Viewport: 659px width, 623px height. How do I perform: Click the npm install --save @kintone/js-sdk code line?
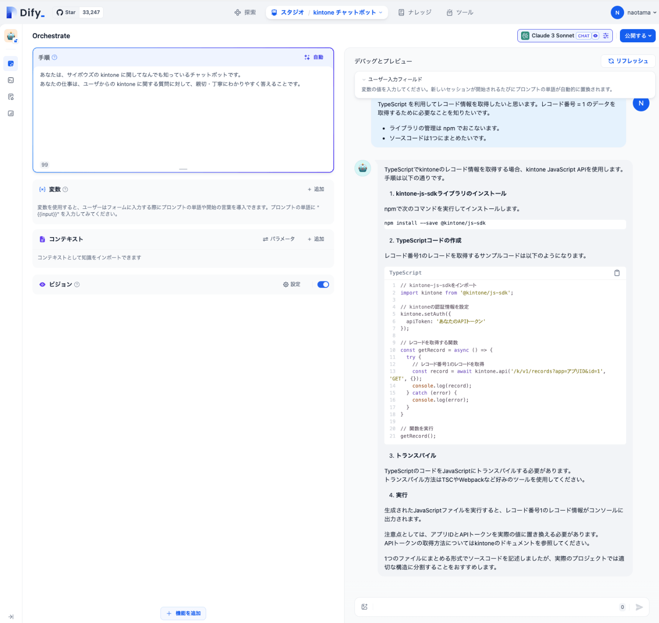pos(435,224)
